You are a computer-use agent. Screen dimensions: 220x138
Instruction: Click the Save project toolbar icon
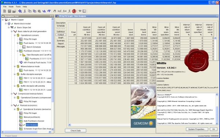pos(10,11)
